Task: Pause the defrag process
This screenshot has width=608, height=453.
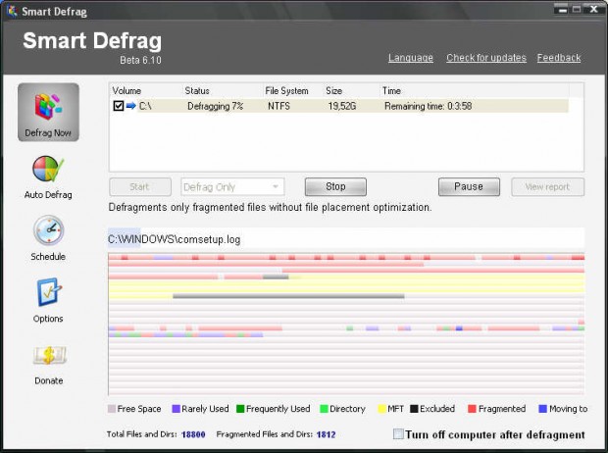Action: pyautogui.click(x=469, y=186)
